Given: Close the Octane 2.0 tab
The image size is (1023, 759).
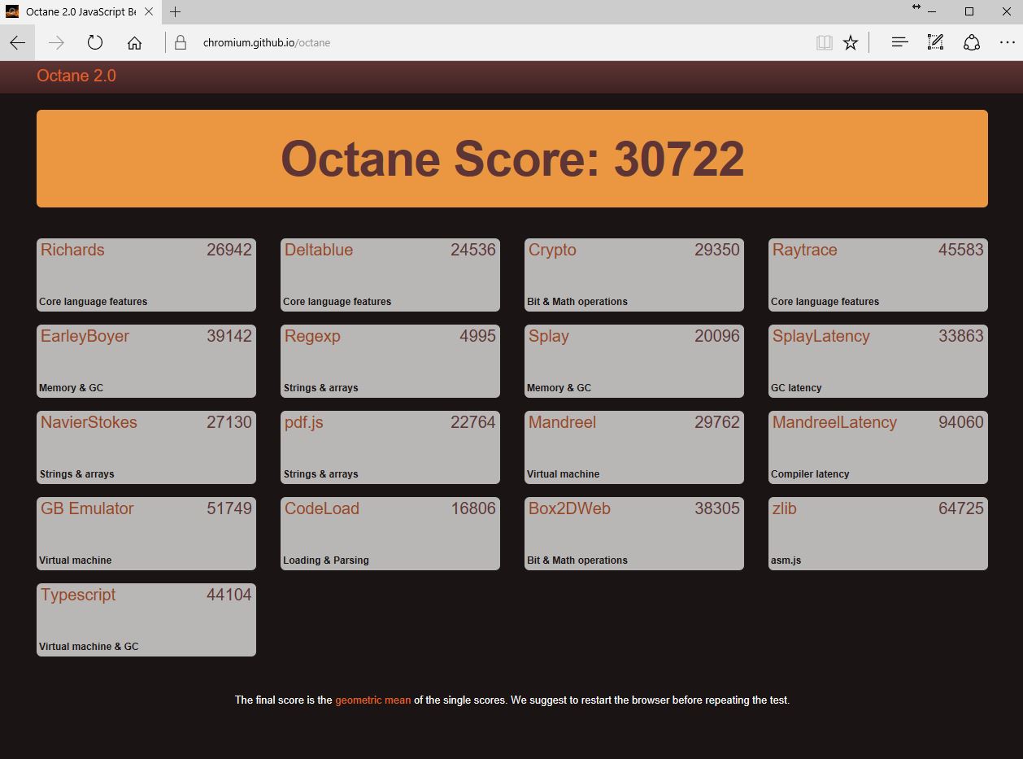Looking at the screenshot, I should [x=149, y=11].
